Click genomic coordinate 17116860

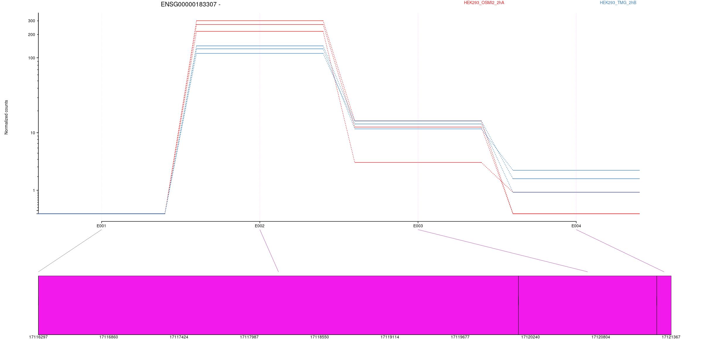[x=109, y=337]
